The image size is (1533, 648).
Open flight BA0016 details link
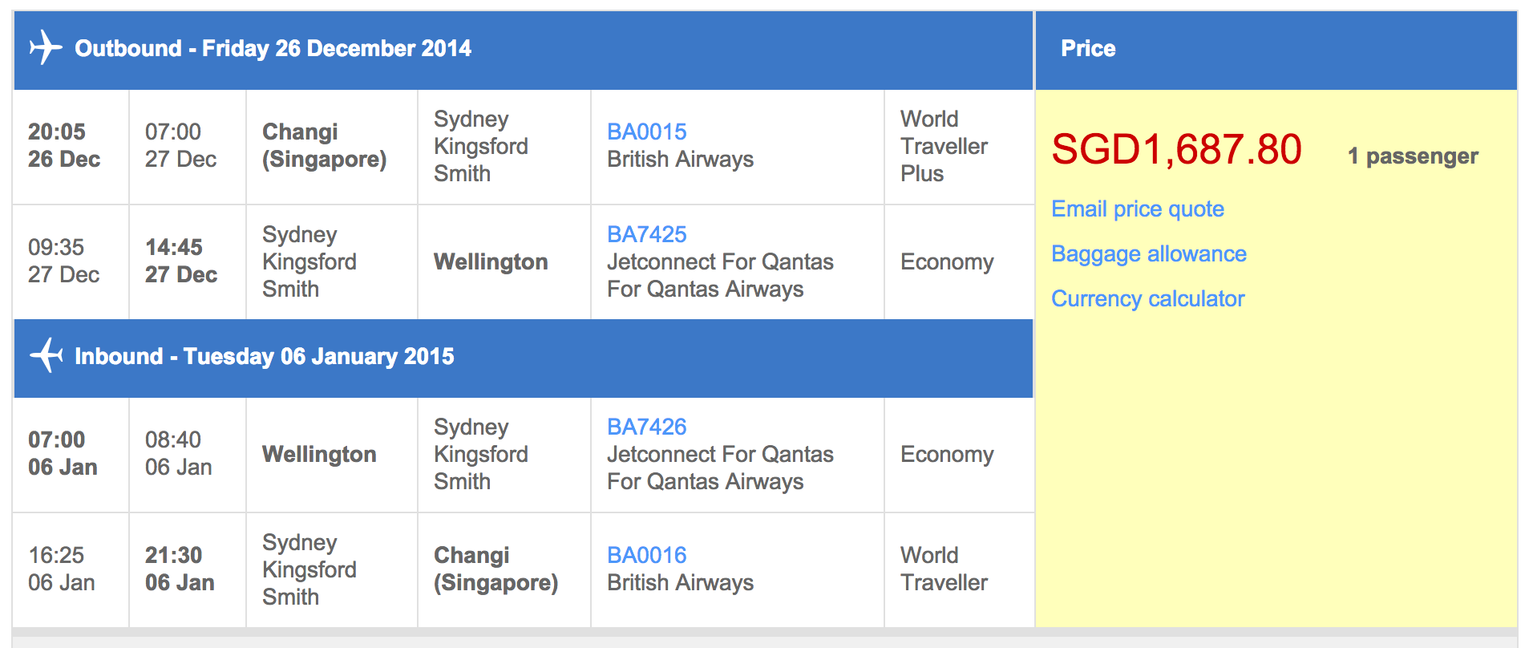pos(646,555)
